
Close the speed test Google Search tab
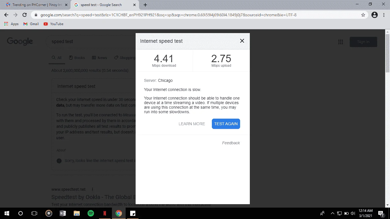click(134, 5)
